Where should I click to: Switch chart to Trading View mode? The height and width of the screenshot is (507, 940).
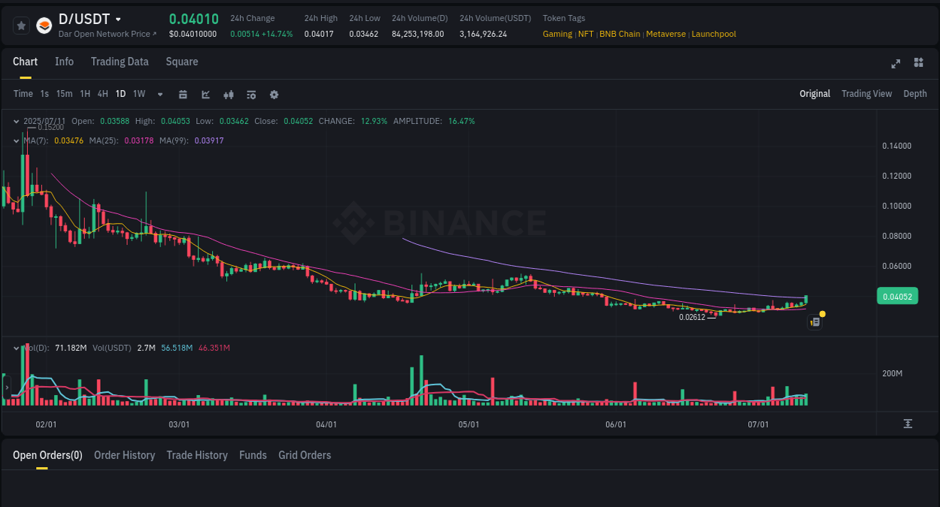[866, 93]
